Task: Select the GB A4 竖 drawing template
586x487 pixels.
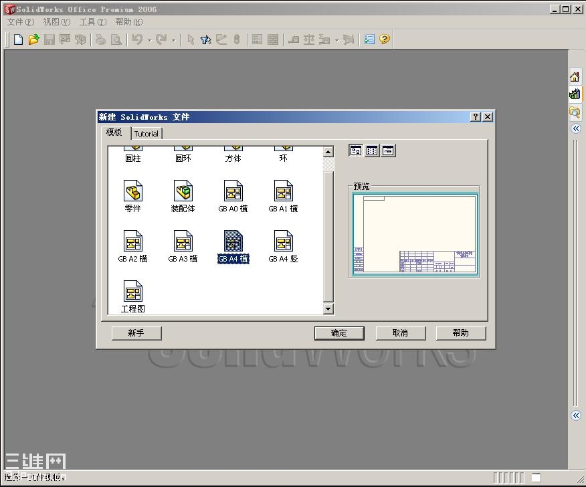Action: pyautogui.click(x=283, y=246)
